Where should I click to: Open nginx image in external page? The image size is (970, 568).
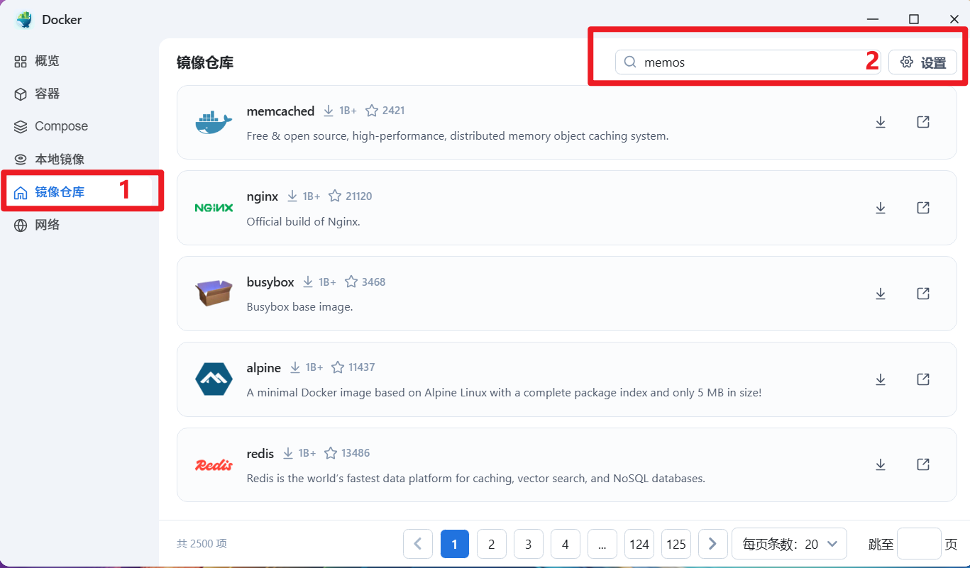click(923, 208)
